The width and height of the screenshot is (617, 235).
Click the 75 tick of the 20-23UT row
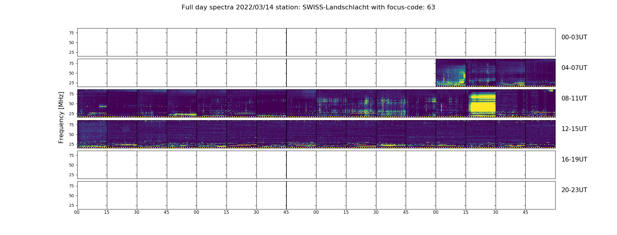(71, 186)
